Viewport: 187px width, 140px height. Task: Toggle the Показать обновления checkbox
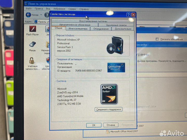[157, 39]
